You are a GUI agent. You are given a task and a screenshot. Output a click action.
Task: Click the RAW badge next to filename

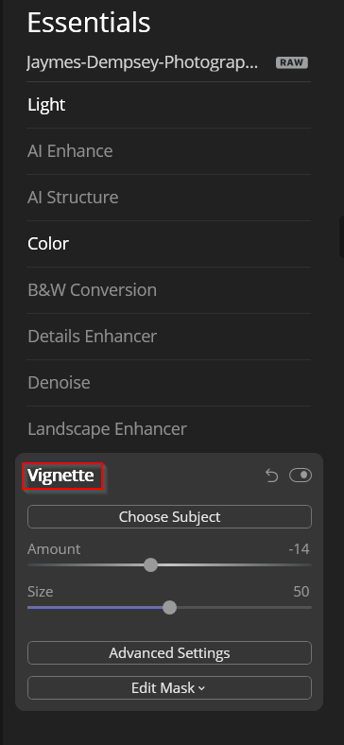292,62
